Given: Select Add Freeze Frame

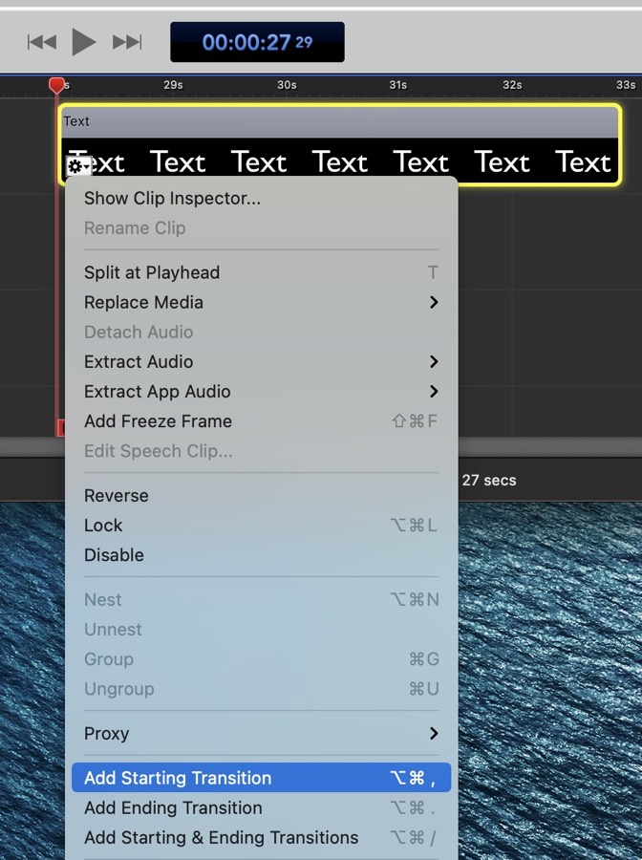Looking at the screenshot, I should point(158,421).
